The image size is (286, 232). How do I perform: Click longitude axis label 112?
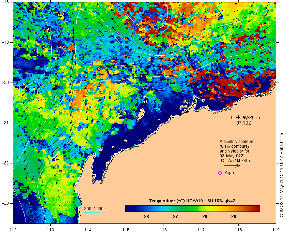click(x=13, y=229)
